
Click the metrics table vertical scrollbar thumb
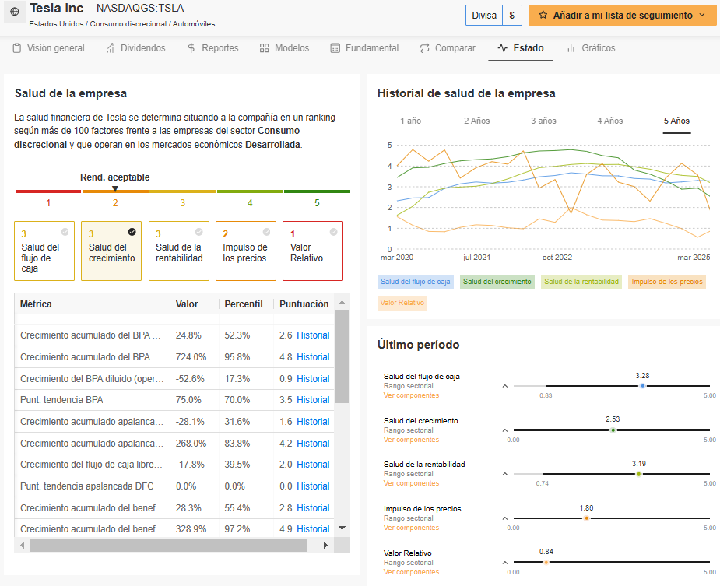point(342,356)
